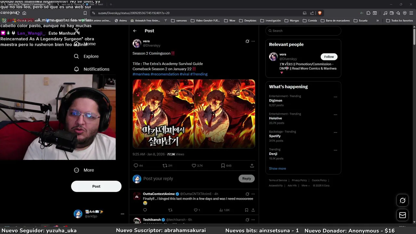This screenshot has height=234, width=416.
Task: Open the More menu in sidebar
Action: pyautogui.click(x=84, y=170)
